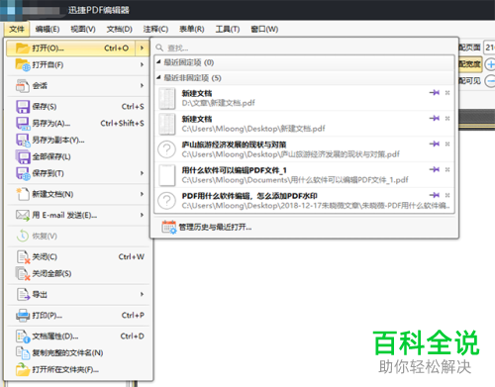Click the 新建文档(N) page icon

(23, 194)
